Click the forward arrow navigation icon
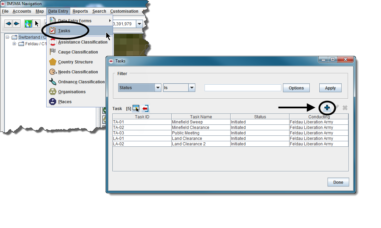This screenshot has height=228, width=381. pyautogui.click(x=16, y=24)
